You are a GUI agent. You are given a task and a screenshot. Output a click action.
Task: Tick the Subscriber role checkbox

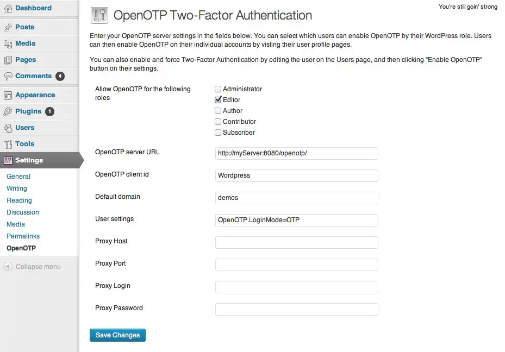[x=218, y=133]
